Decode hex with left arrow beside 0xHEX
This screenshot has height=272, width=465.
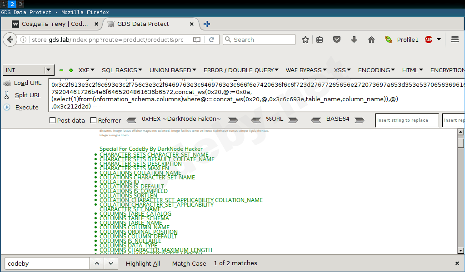[131, 120]
